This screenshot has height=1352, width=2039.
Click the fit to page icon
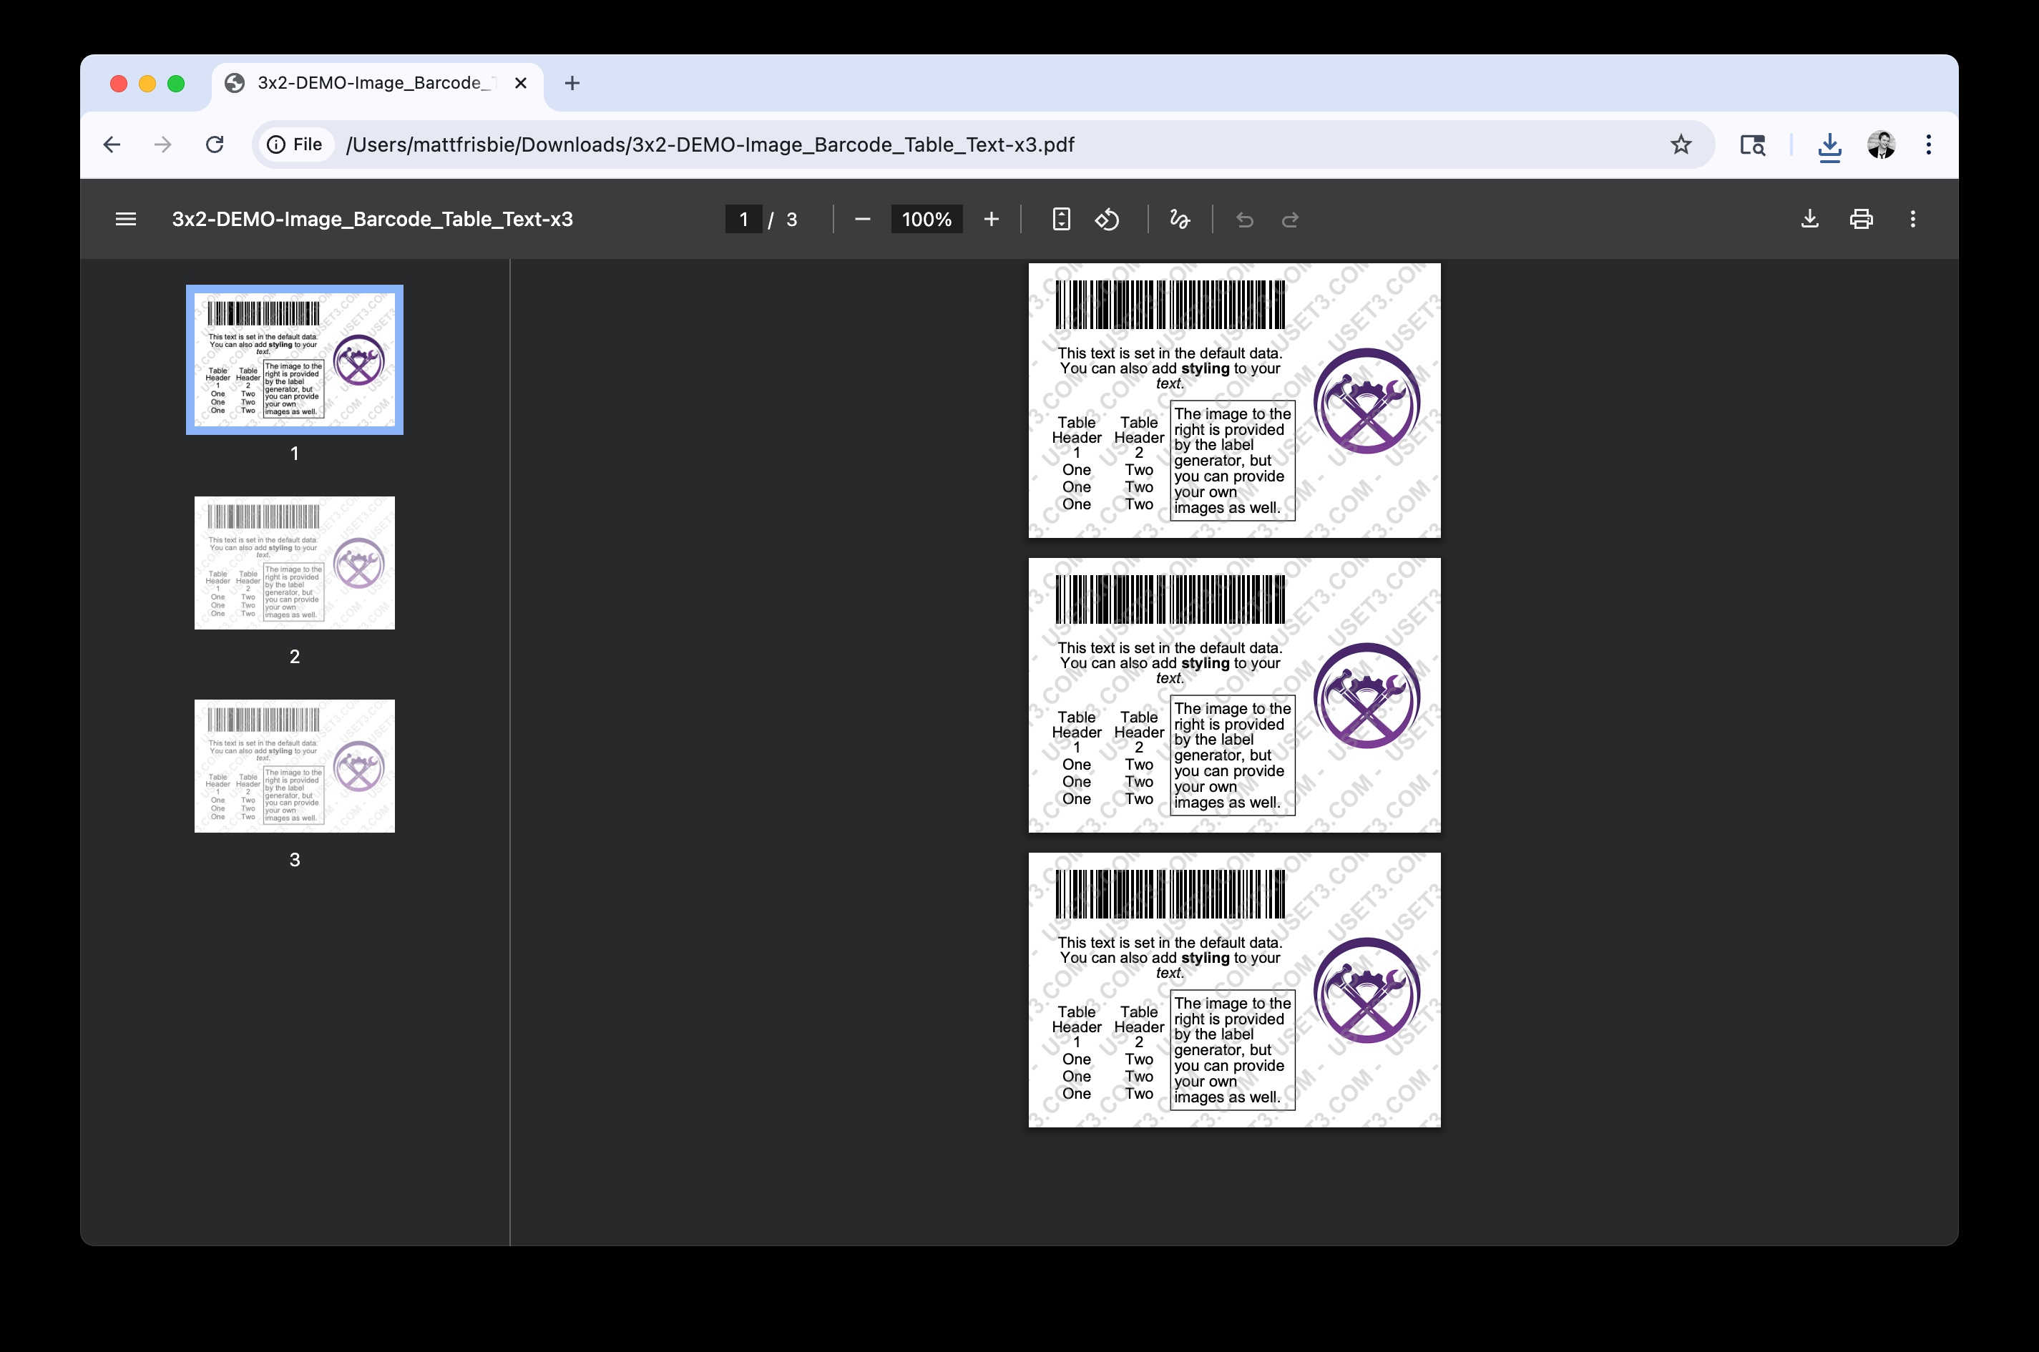(1061, 219)
